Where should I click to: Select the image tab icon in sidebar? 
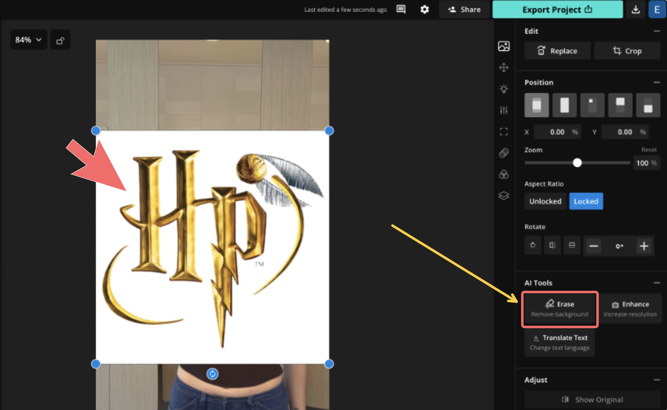(504, 46)
